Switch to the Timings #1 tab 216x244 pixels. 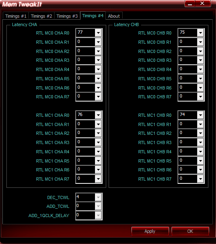(16, 16)
